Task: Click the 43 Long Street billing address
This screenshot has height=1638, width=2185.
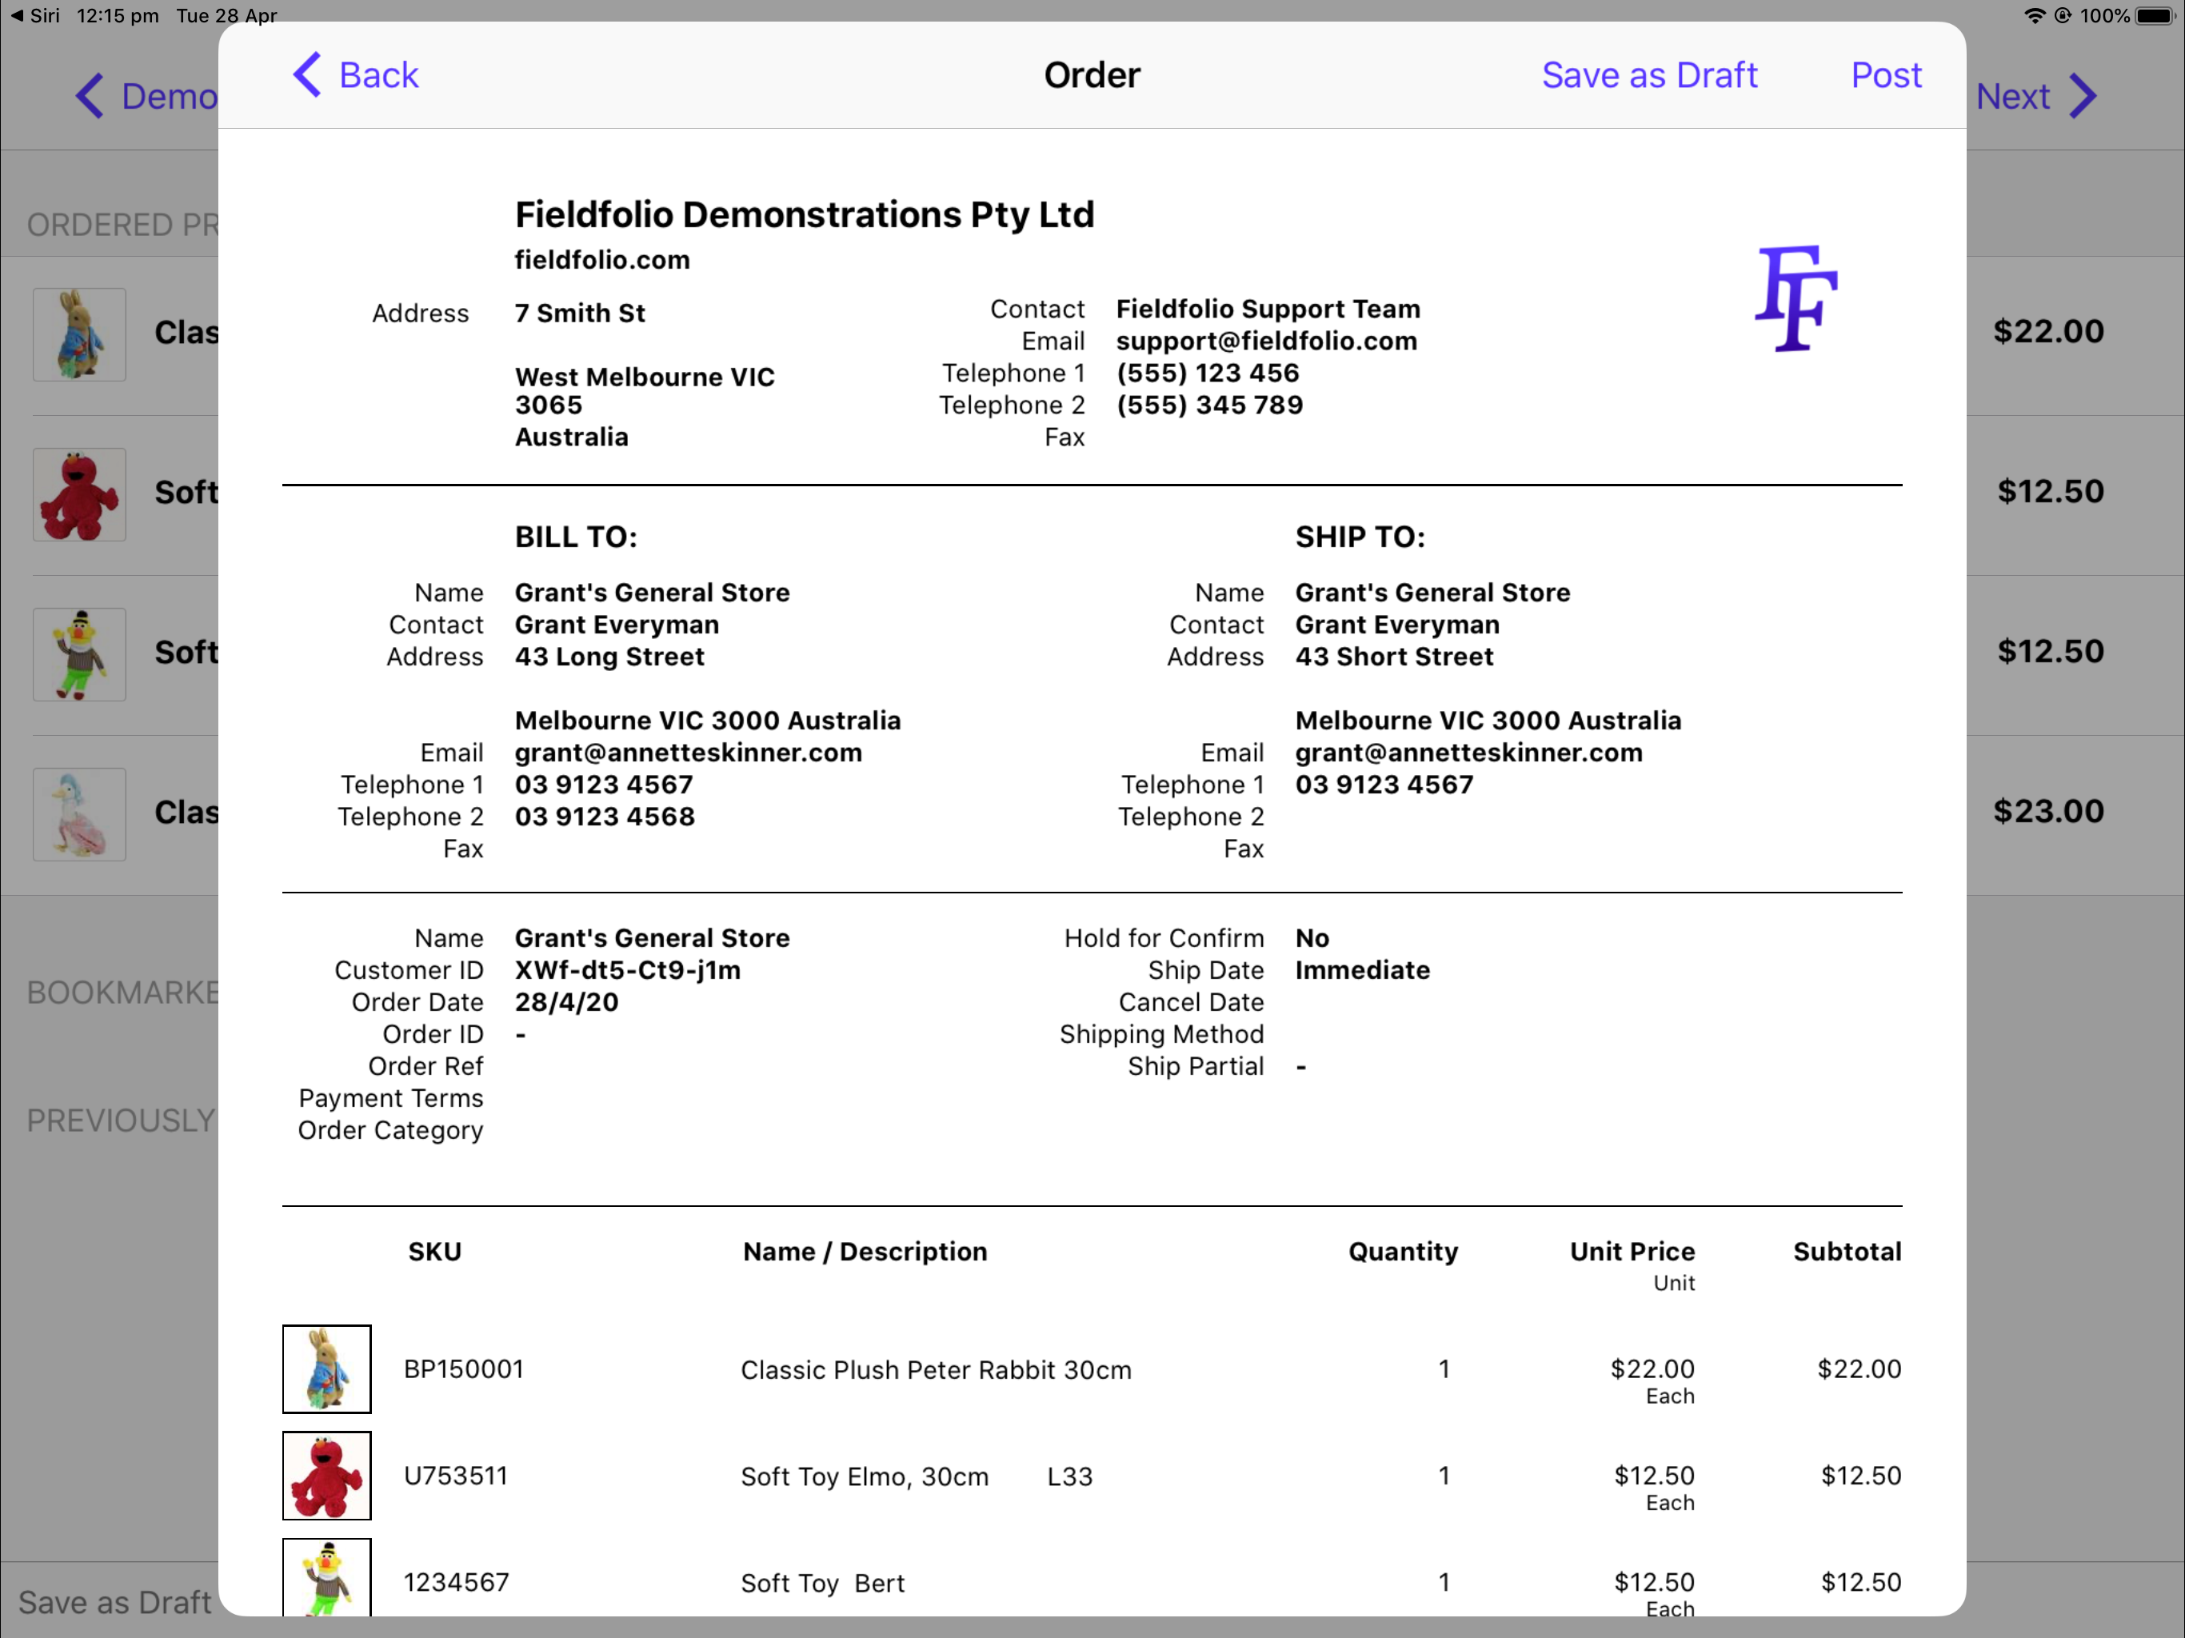Action: tap(609, 657)
